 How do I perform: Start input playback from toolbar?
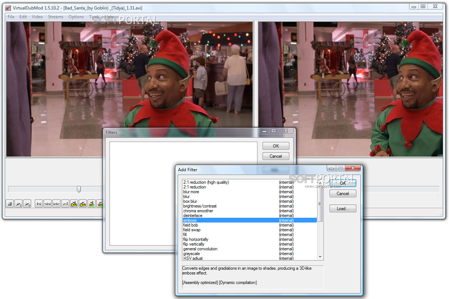19,204
